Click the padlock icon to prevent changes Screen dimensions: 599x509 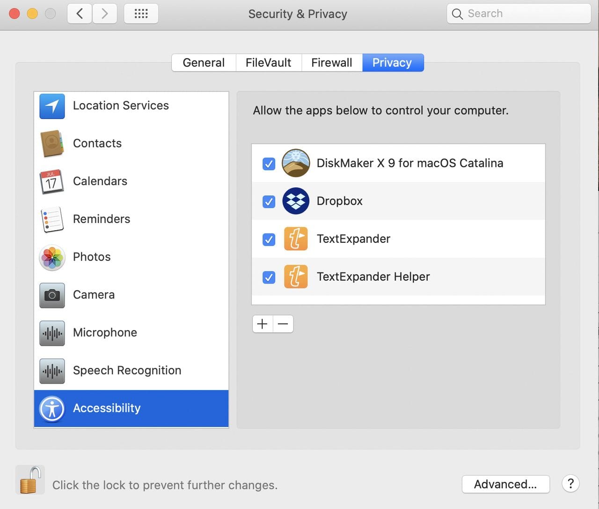tap(29, 480)
